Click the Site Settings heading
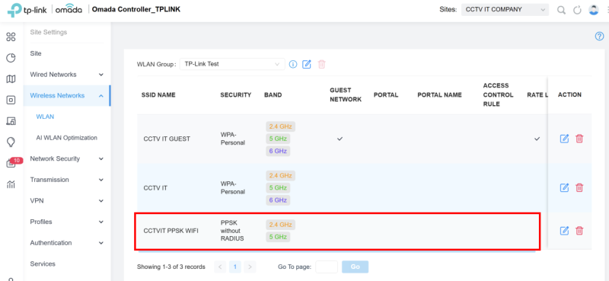The image size is (609, 281). [49, 32]
